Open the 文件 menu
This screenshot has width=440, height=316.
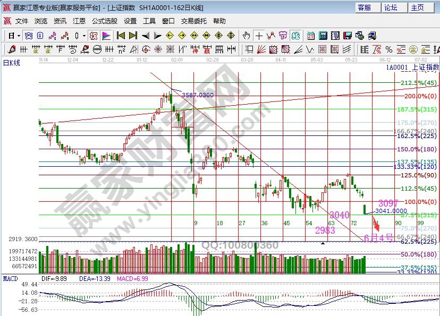point(21,21)
